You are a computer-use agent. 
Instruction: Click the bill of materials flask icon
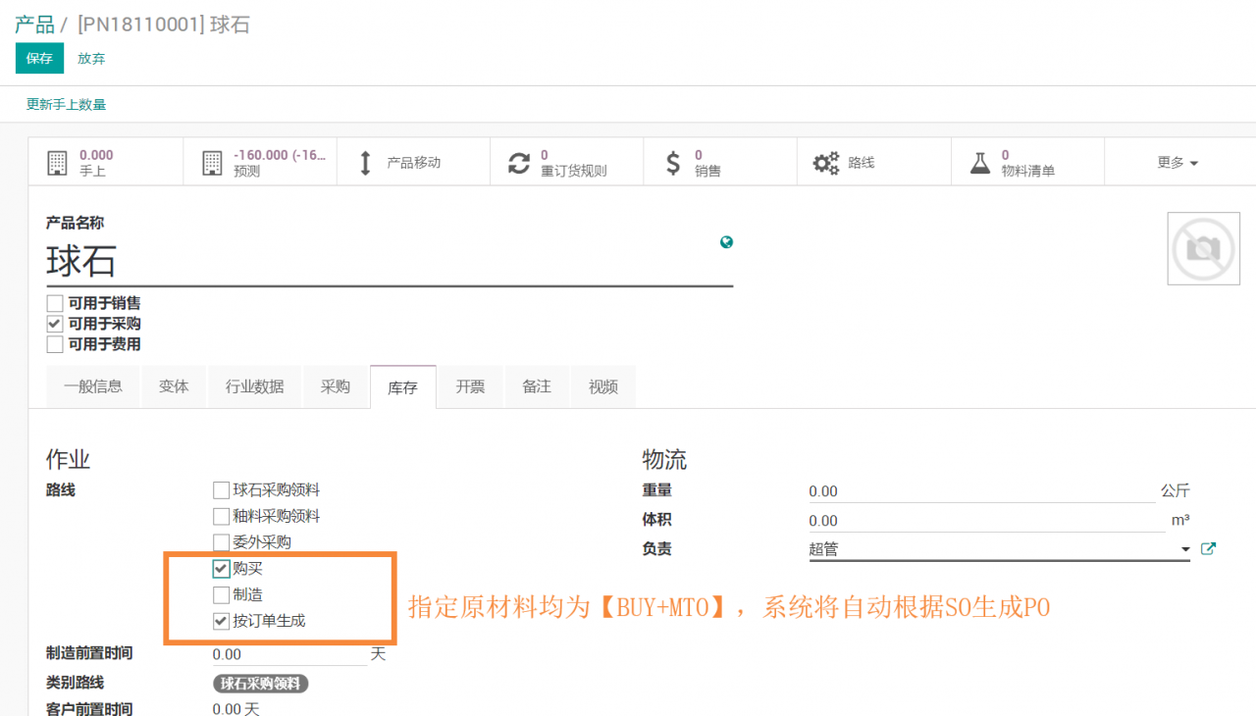980,163
